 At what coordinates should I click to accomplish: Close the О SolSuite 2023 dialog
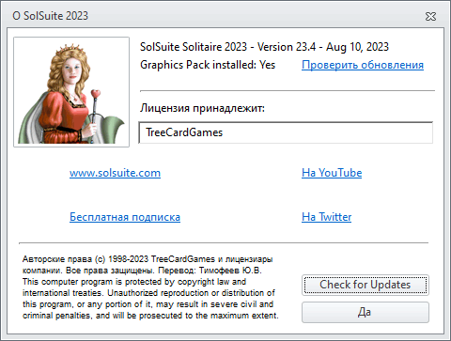coord(430,16)
